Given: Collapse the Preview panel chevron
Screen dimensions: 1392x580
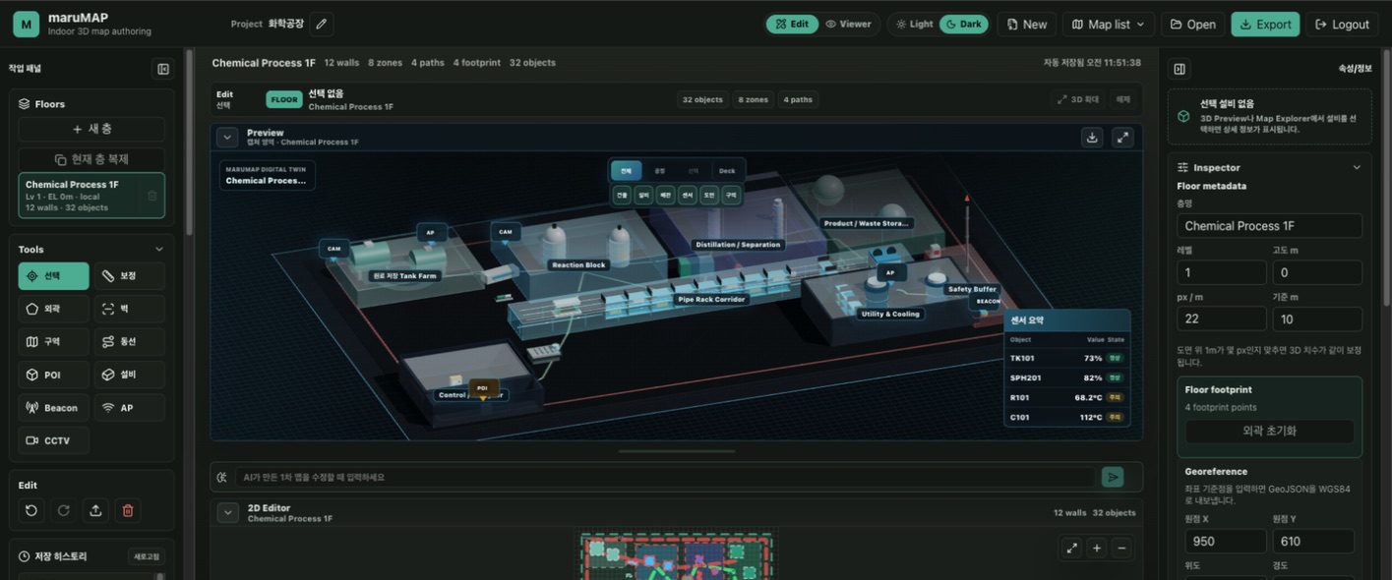Looking at the screenshot, I should click(x=227, y=138).
